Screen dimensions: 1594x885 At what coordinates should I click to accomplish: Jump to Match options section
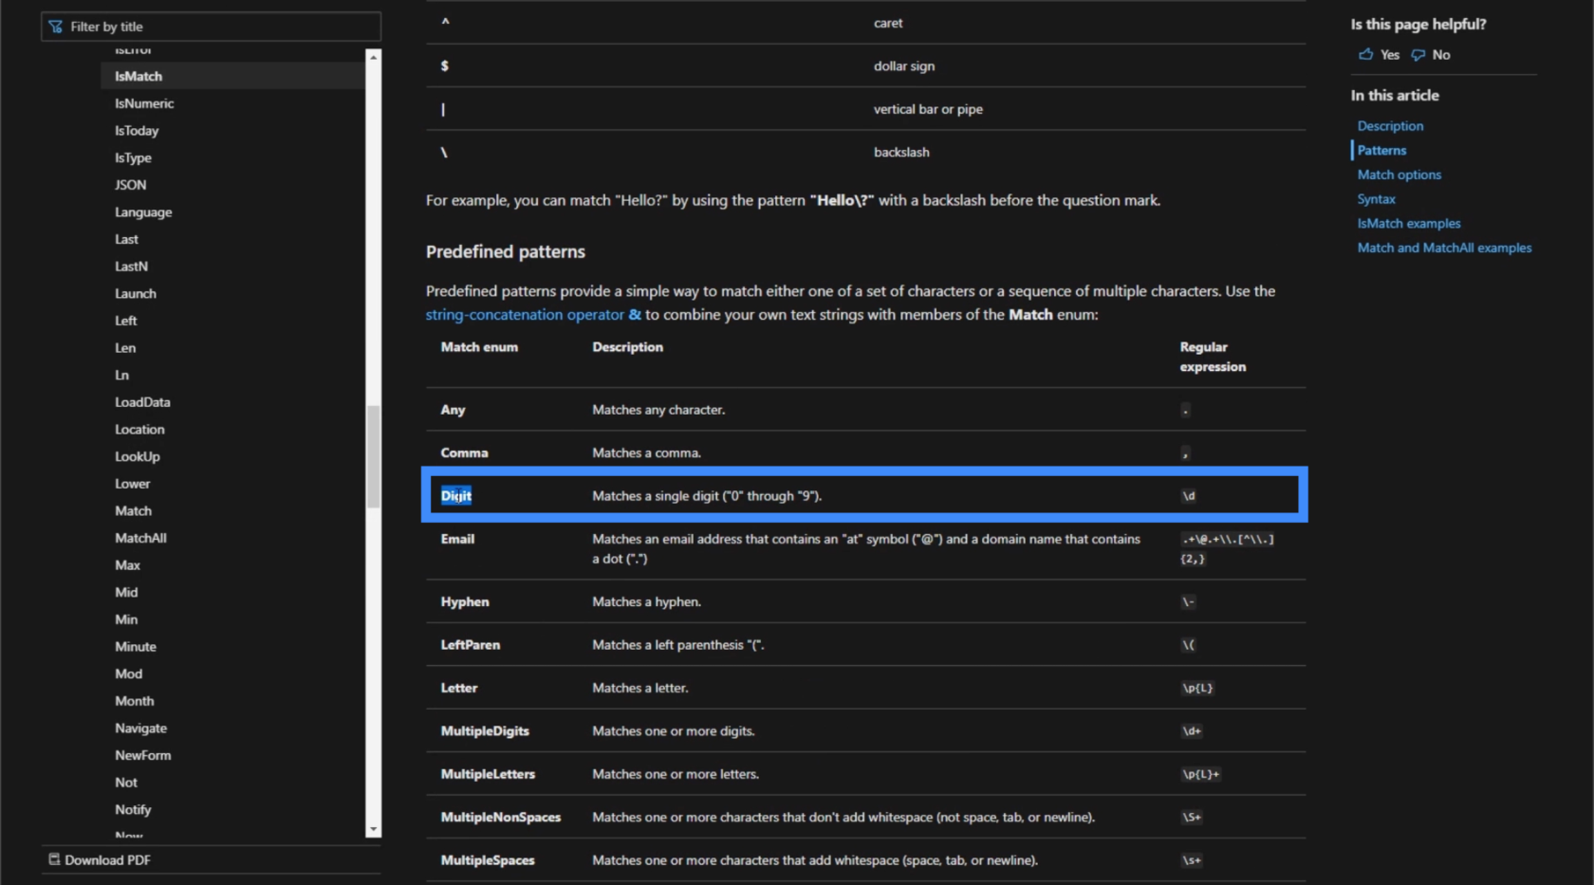(x=1399, y=175)
